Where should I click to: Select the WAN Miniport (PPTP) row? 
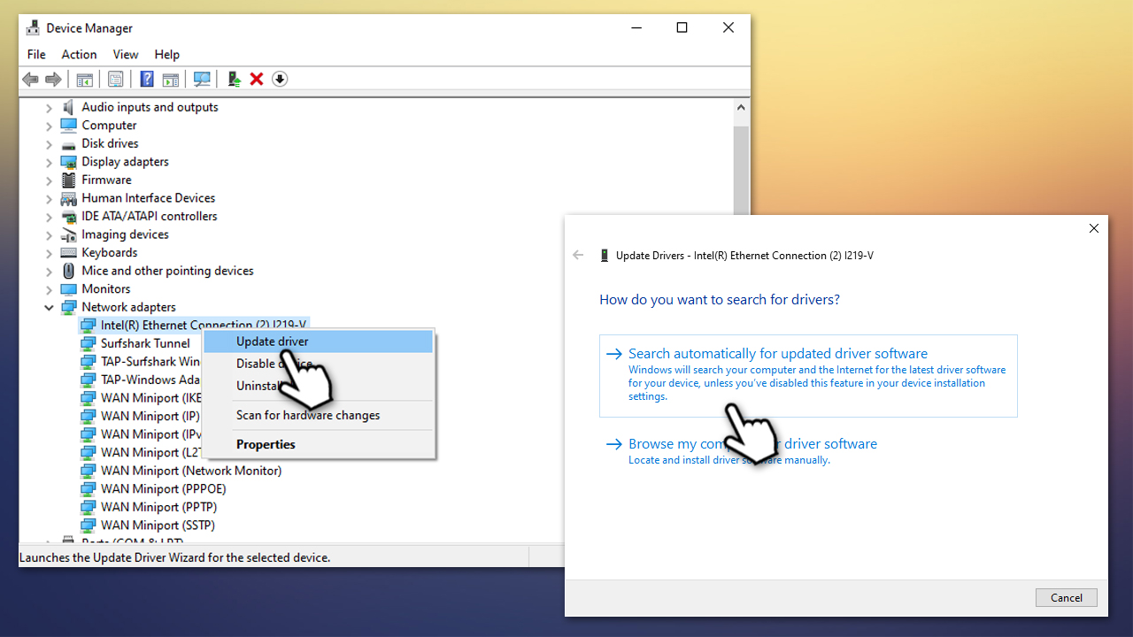pos(149,507)
